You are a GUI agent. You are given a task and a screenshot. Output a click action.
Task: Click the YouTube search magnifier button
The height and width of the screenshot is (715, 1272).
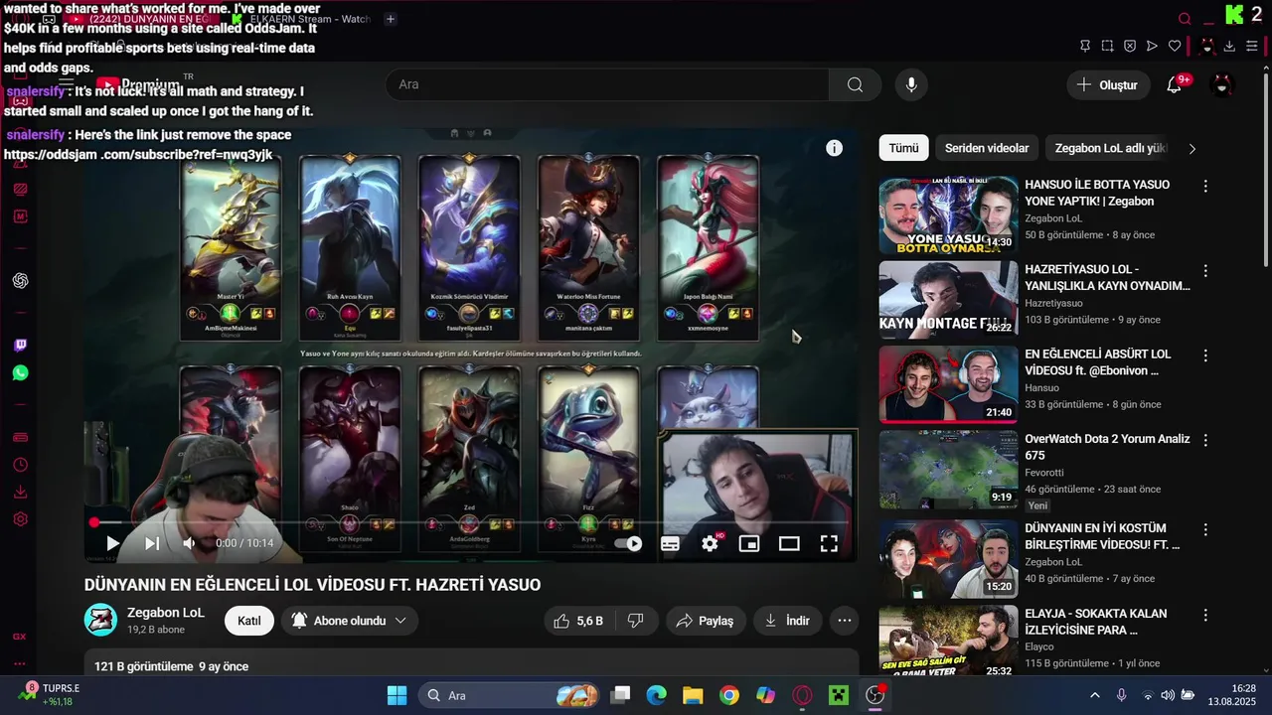point(855,84)
